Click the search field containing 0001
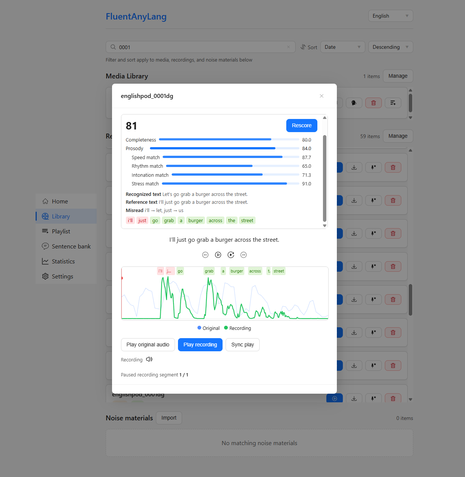This screenshot has width=465, height=477. 200,47
